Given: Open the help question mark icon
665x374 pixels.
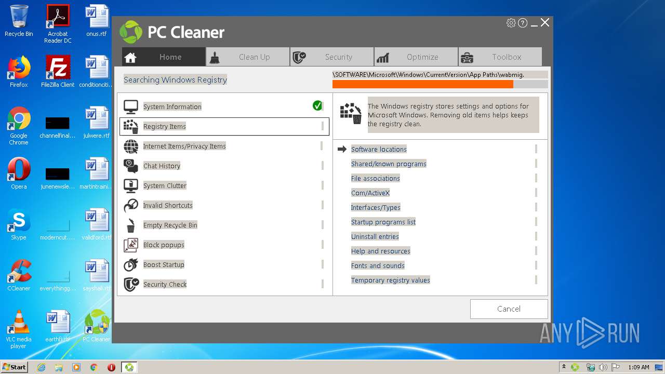Looking at the screenshot, I should tap(523, 23).
